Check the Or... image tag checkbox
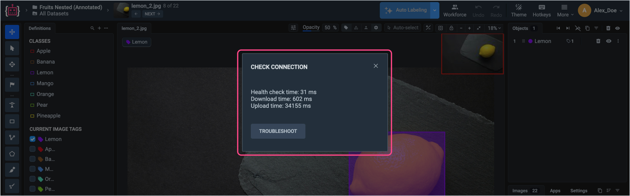Image resolution: width=630 pixels, height=196 pixels. 32,179
